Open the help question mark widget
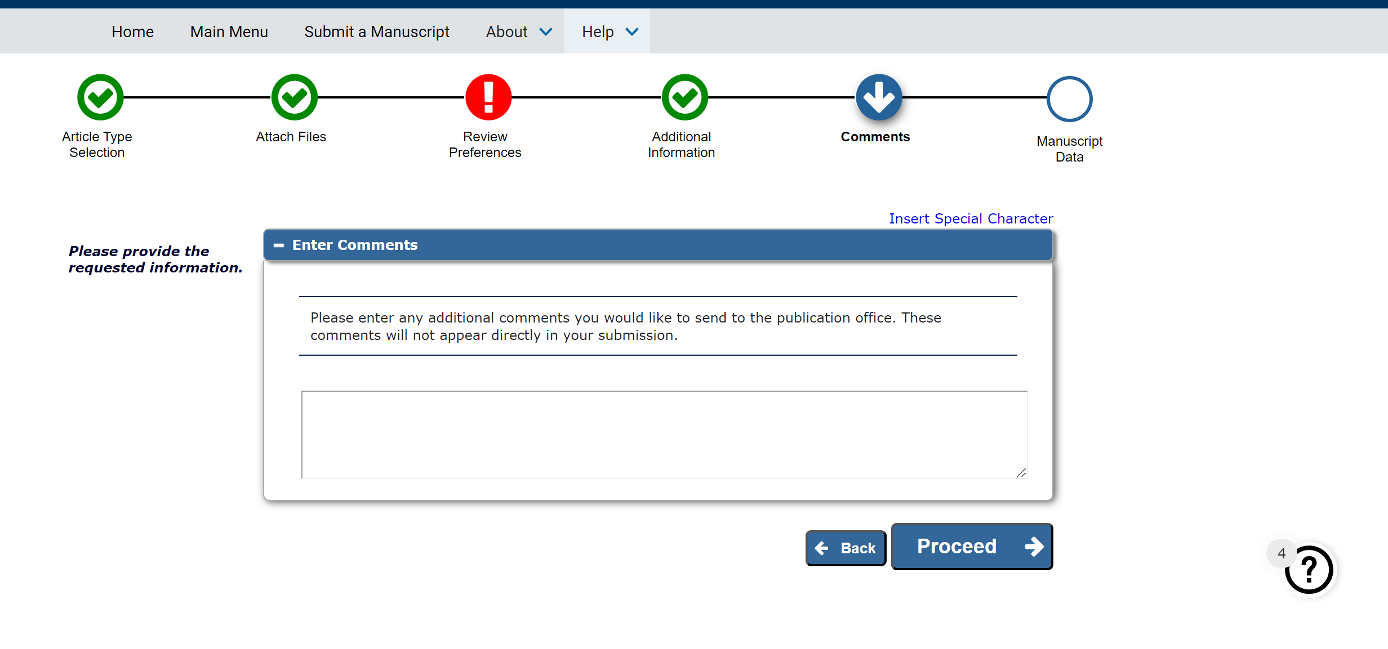The image size is (1388, 649). (1309, 570)
